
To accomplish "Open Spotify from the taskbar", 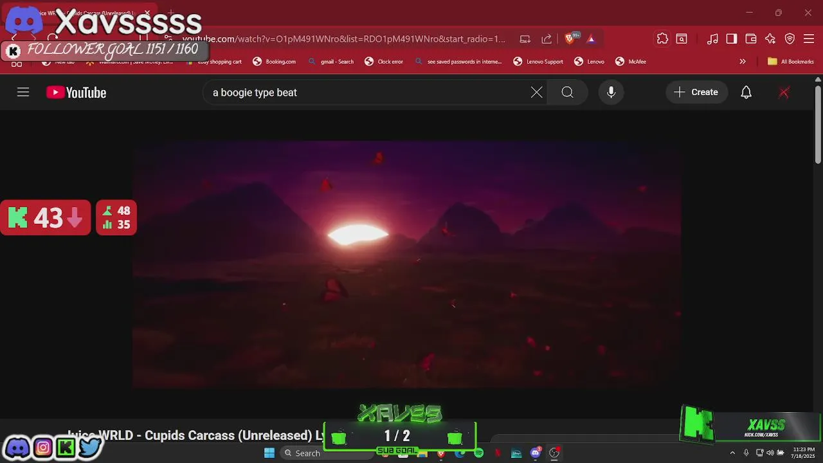I will pyautogui.click(x=478, y=453).
